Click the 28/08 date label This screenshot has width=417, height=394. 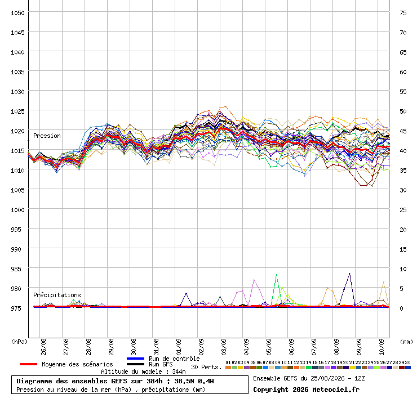click(88, 347)
